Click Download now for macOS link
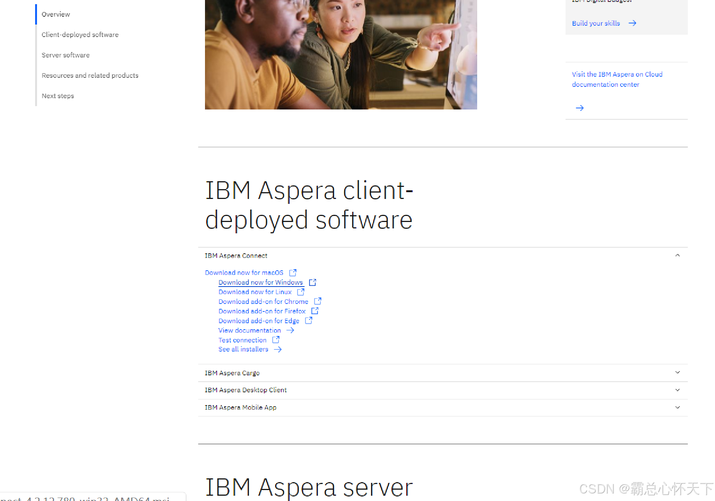This screenshot has width=715, height=501. coord(244,273)
